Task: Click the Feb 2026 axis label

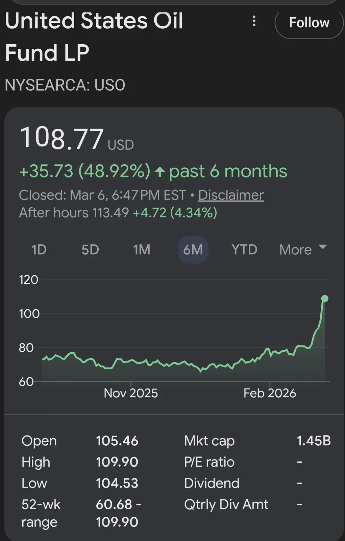Action: coord(270,393)
